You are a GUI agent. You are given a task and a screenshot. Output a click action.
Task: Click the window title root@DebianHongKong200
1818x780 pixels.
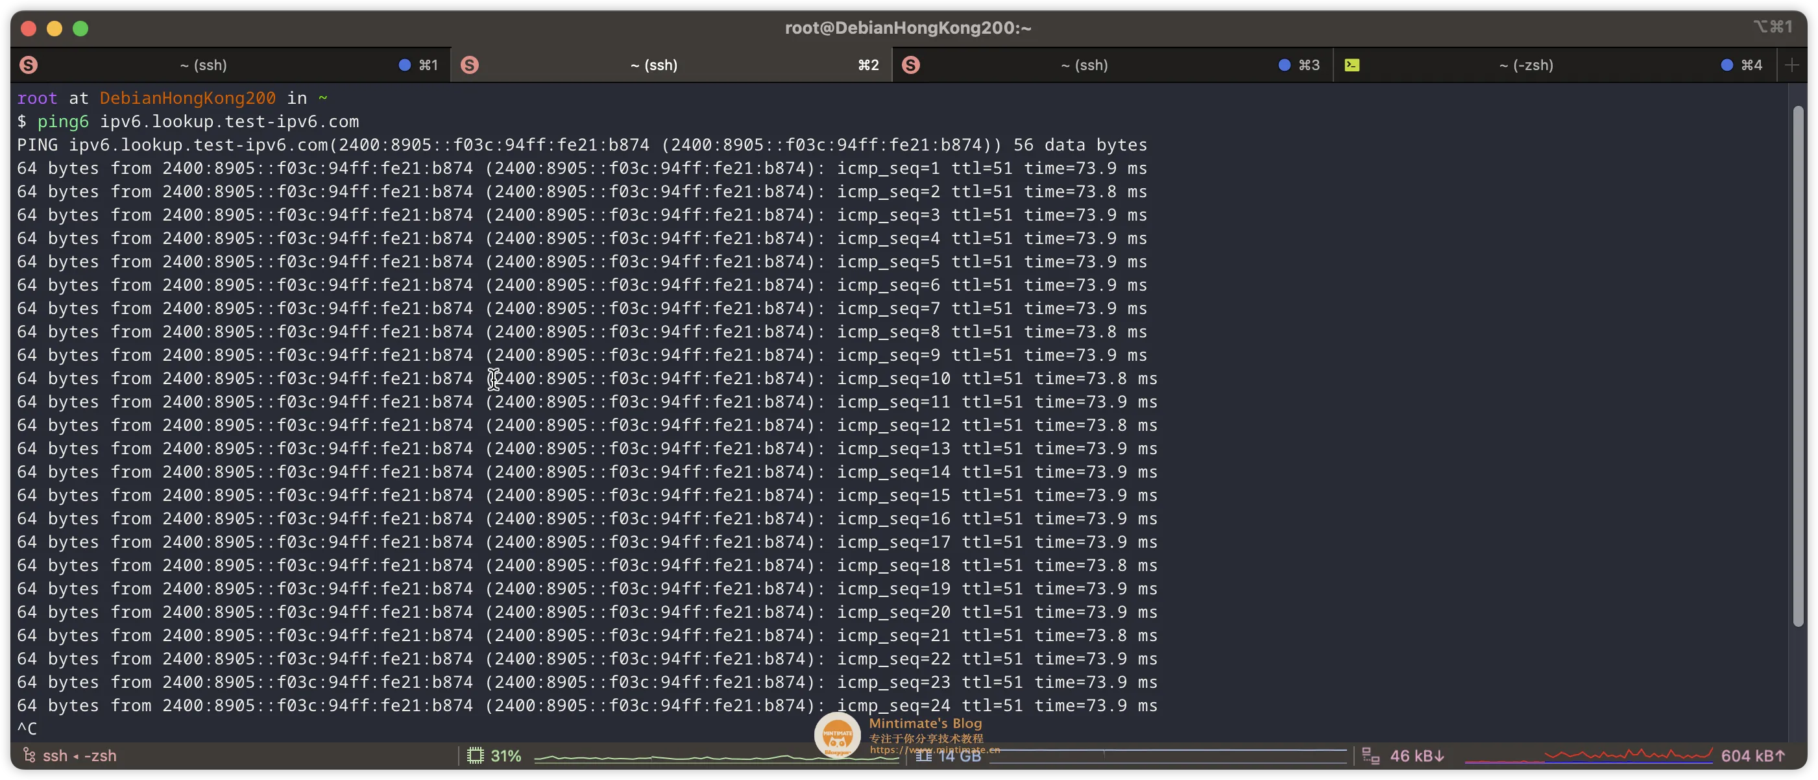(x=908, y=27)
